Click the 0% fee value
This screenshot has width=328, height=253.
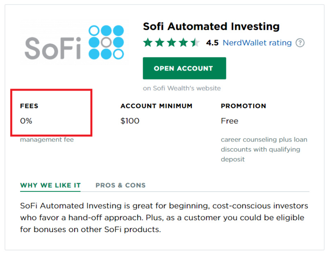coord(26,121)
